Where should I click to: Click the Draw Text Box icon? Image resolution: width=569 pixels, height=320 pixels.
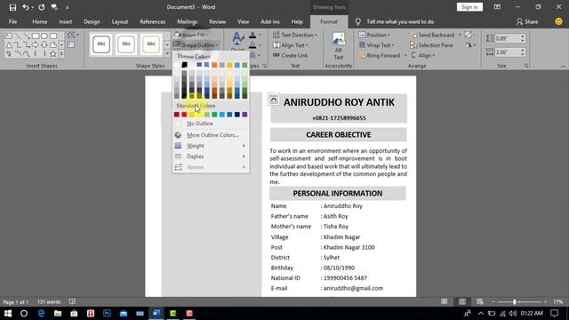[x=71, y=45]
